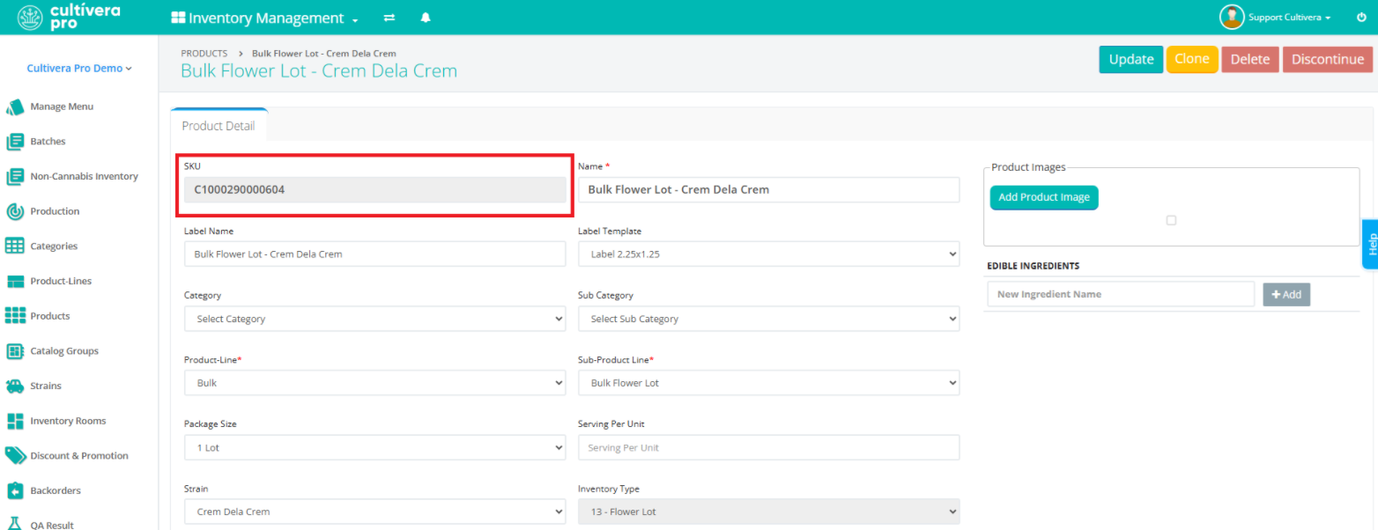Click the Non-Cannabis Inventory sidebar icon

[15, 176]
